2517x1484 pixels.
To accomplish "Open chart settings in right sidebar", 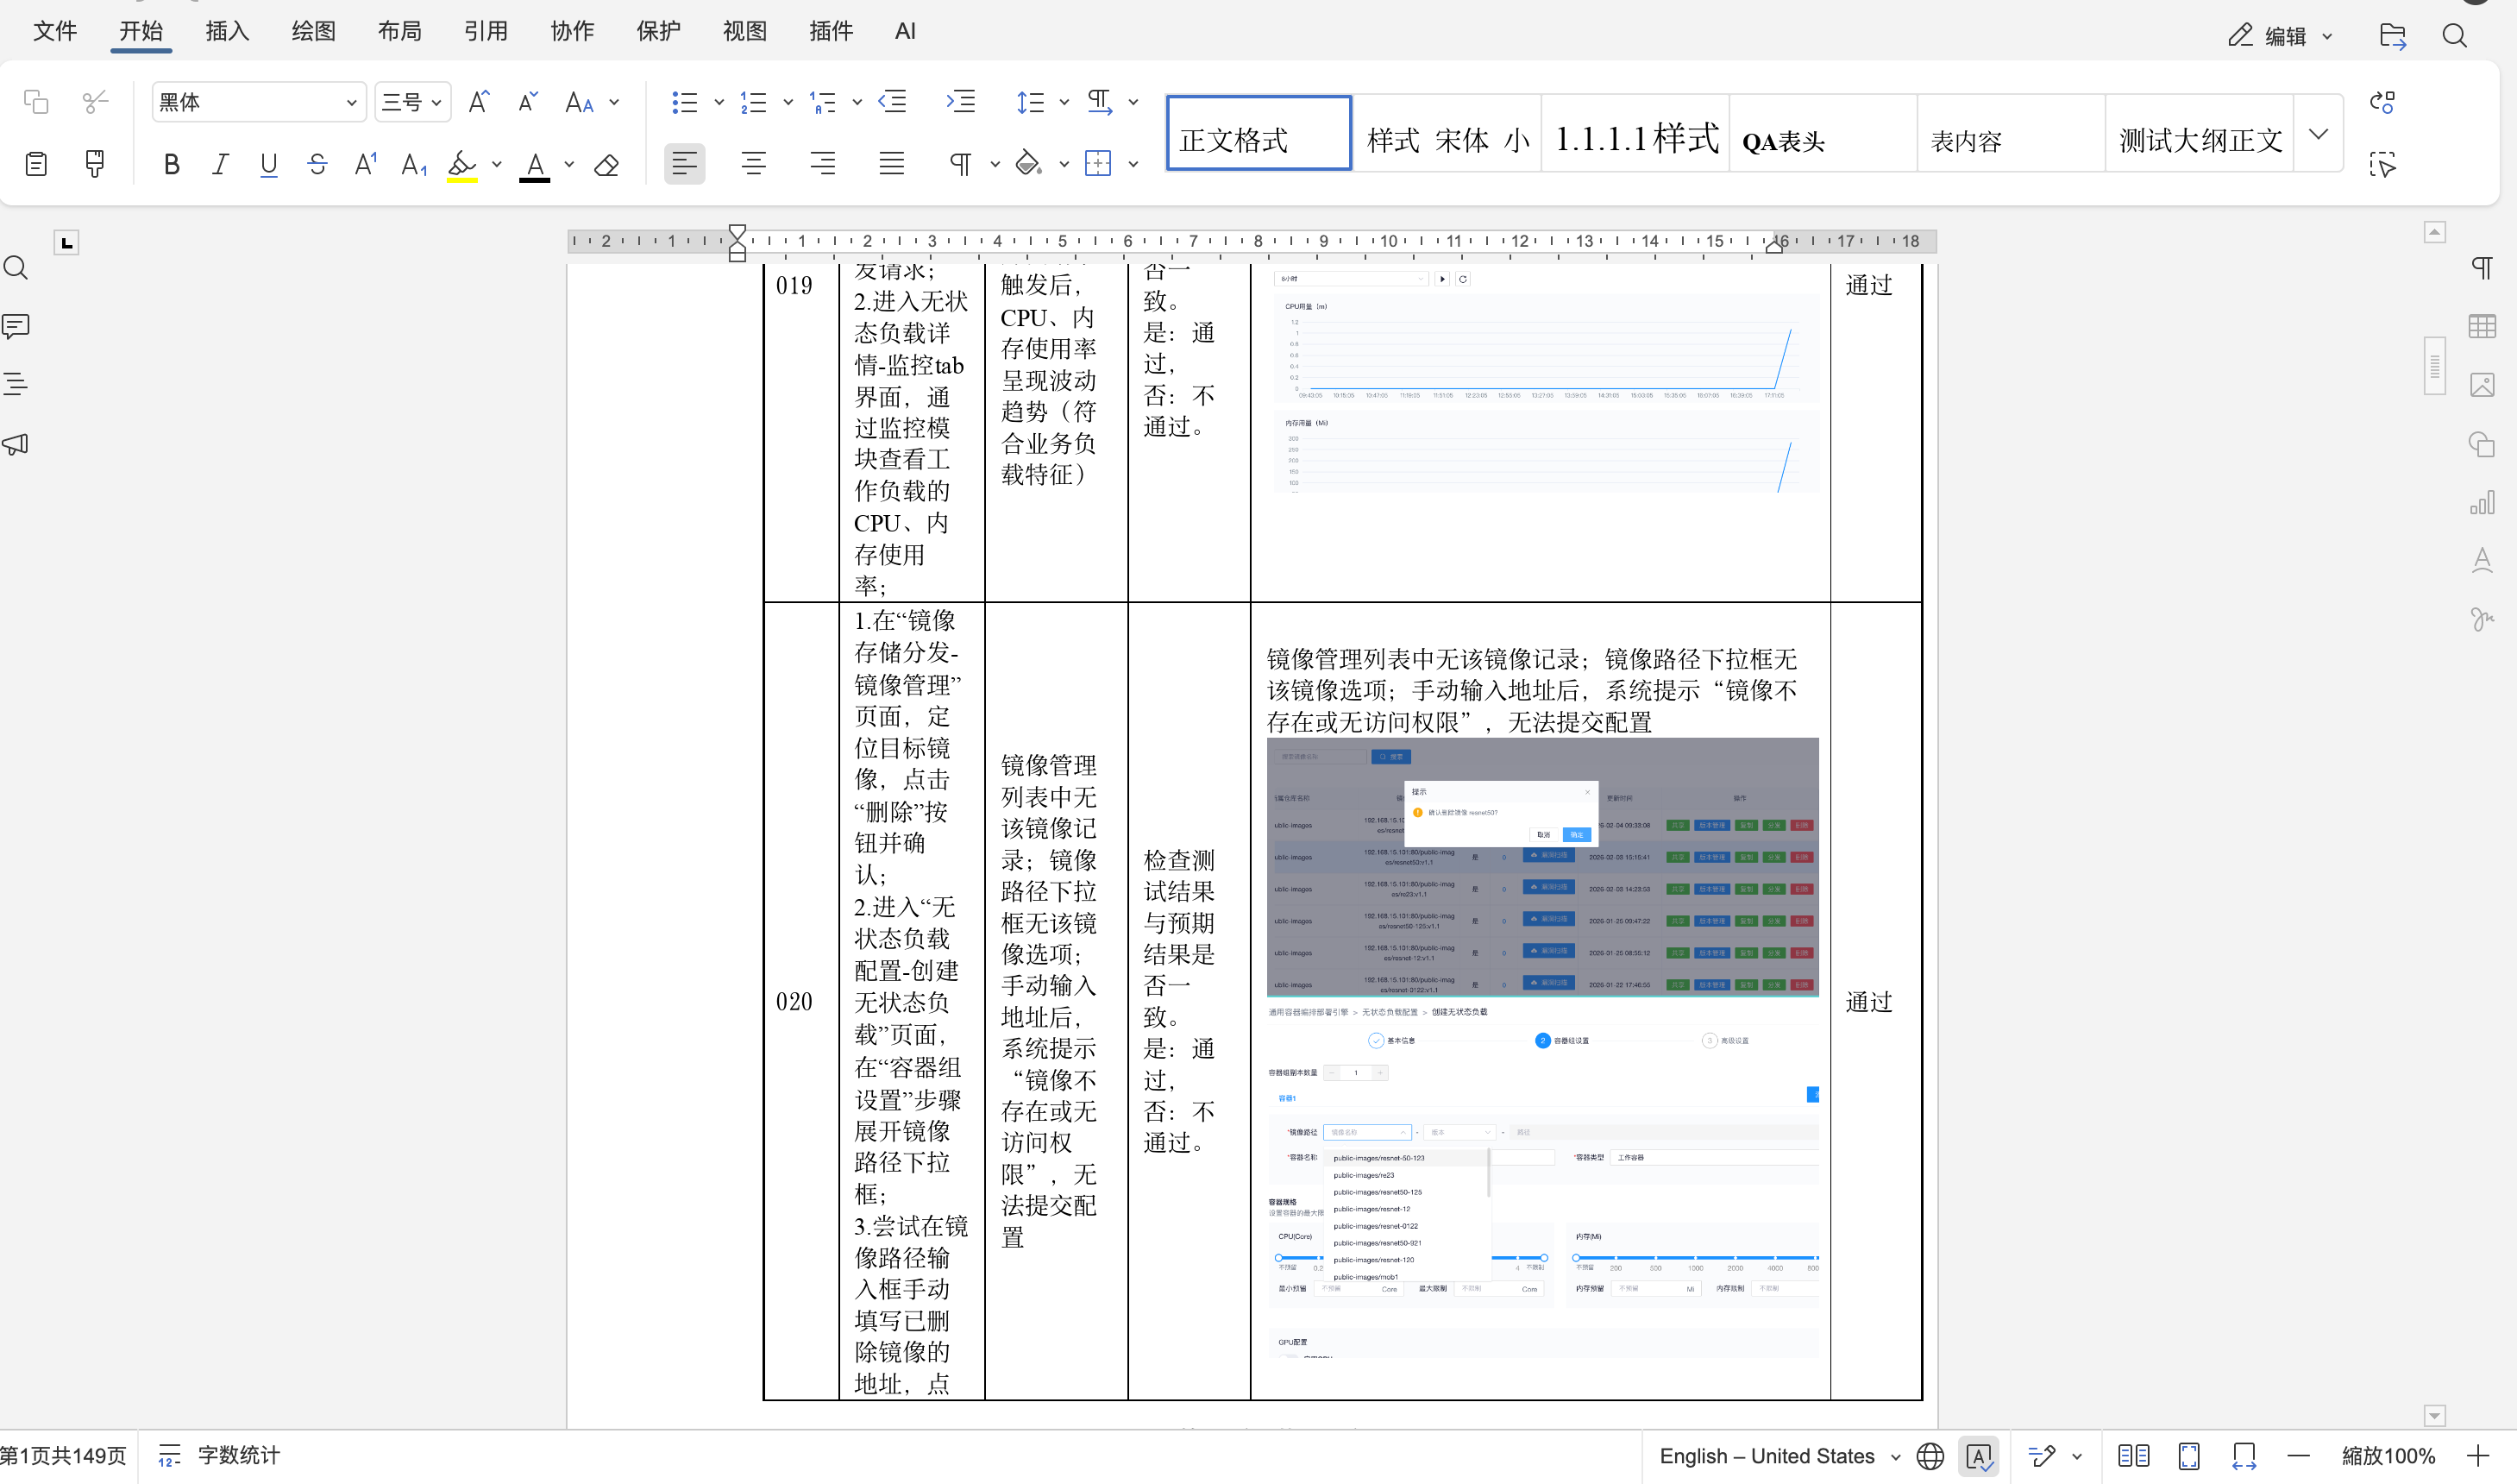I will (x=2481, y=502).
